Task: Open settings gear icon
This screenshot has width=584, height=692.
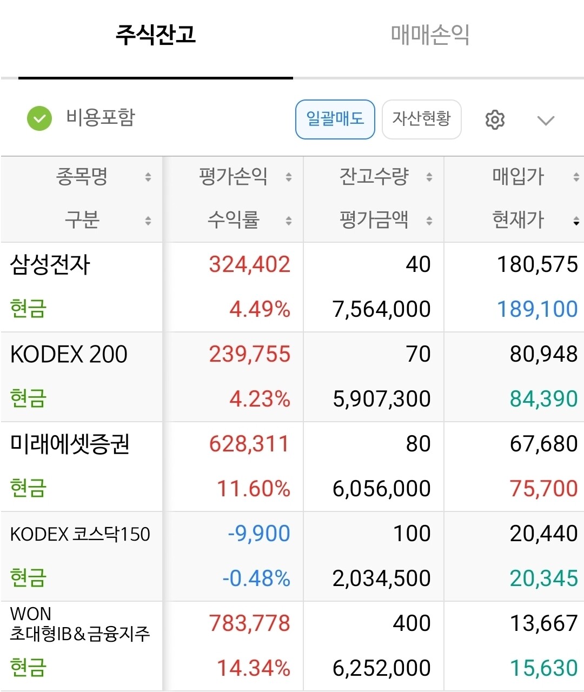Action: pyautogui.click(x=495, y=119)
